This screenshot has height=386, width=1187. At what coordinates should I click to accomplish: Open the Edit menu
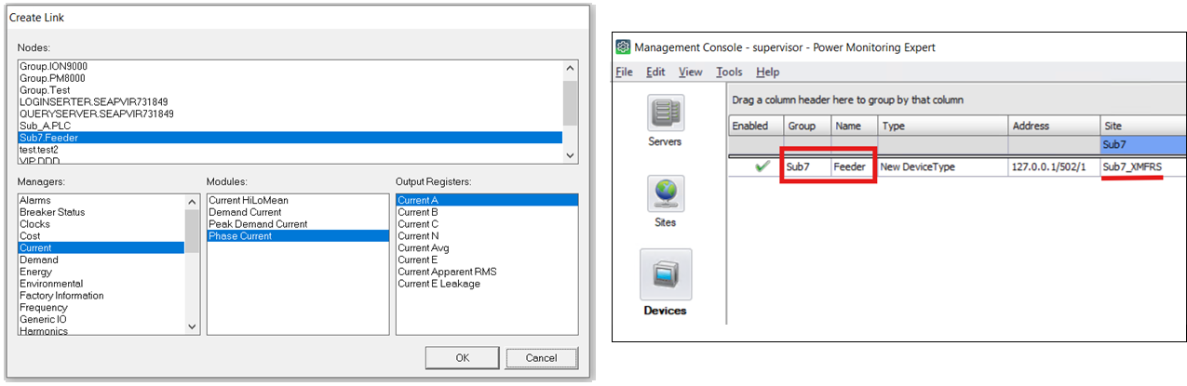[x=655, y=72]
